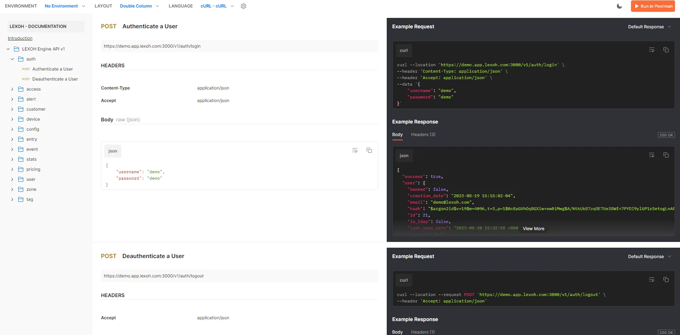Click View More on the response
The height and width of the screenshot is (335, 680).
point(534,229)
